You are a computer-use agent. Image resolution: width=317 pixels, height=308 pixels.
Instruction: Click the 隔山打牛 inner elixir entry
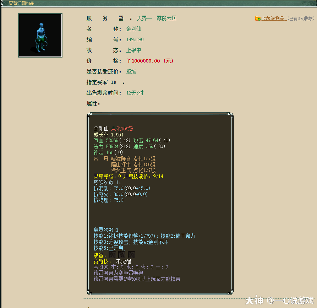(x=121, y=164)
